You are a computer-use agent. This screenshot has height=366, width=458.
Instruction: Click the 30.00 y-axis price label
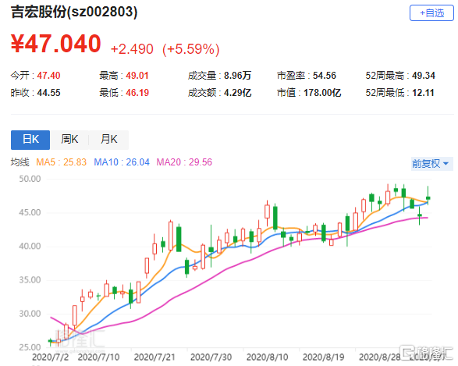30,314
